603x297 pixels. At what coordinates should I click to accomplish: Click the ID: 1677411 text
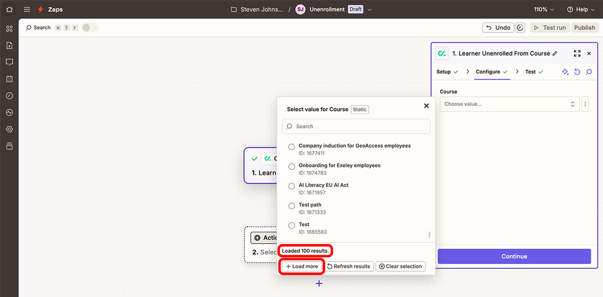pos(311,153)
